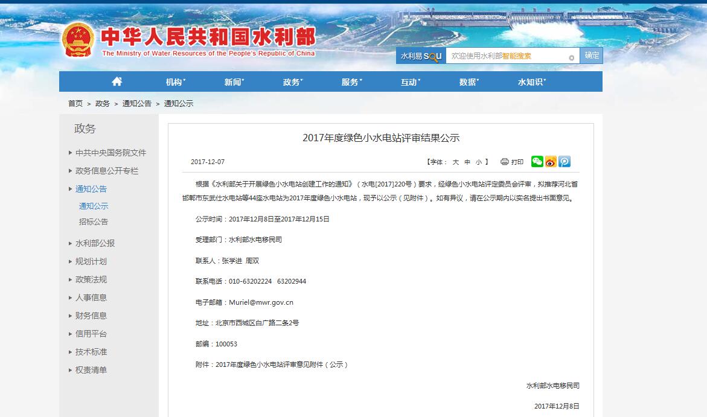
Task: Click the printer icon to print
Action: point(505,162)
